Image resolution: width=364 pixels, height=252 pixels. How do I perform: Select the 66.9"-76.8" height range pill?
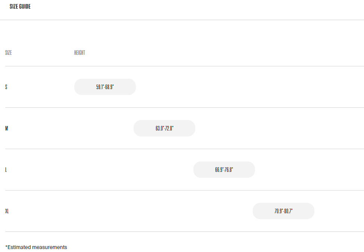(224, 170)
